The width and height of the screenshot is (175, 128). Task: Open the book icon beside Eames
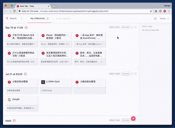(155, 19)
